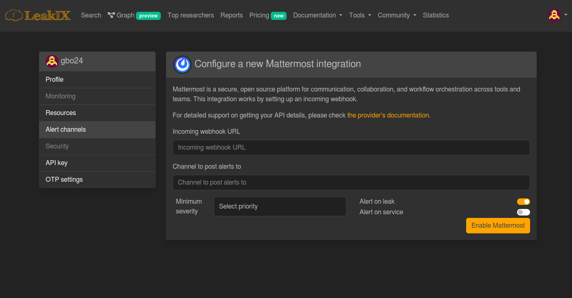
Task: Focus the Incoming webhook URL field
Action: [351, 148]
